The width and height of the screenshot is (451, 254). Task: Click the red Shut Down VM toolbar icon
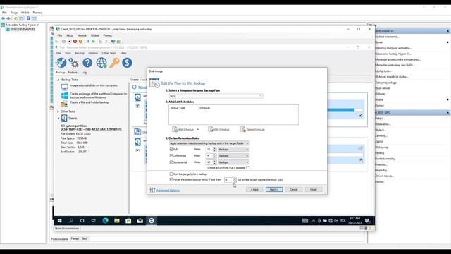(x=75, y=42)
